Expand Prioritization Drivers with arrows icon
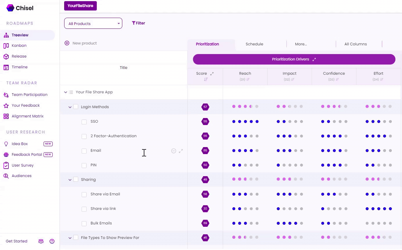 point(314,60)
